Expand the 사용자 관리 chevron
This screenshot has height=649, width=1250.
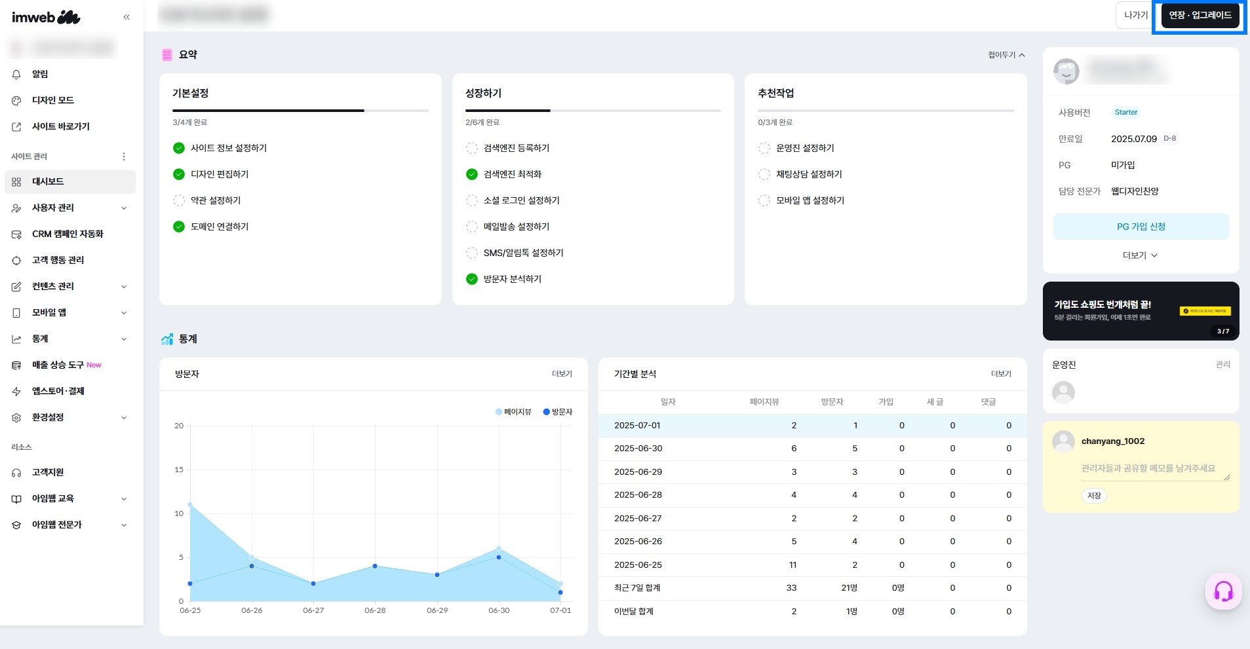coord(124,208)
